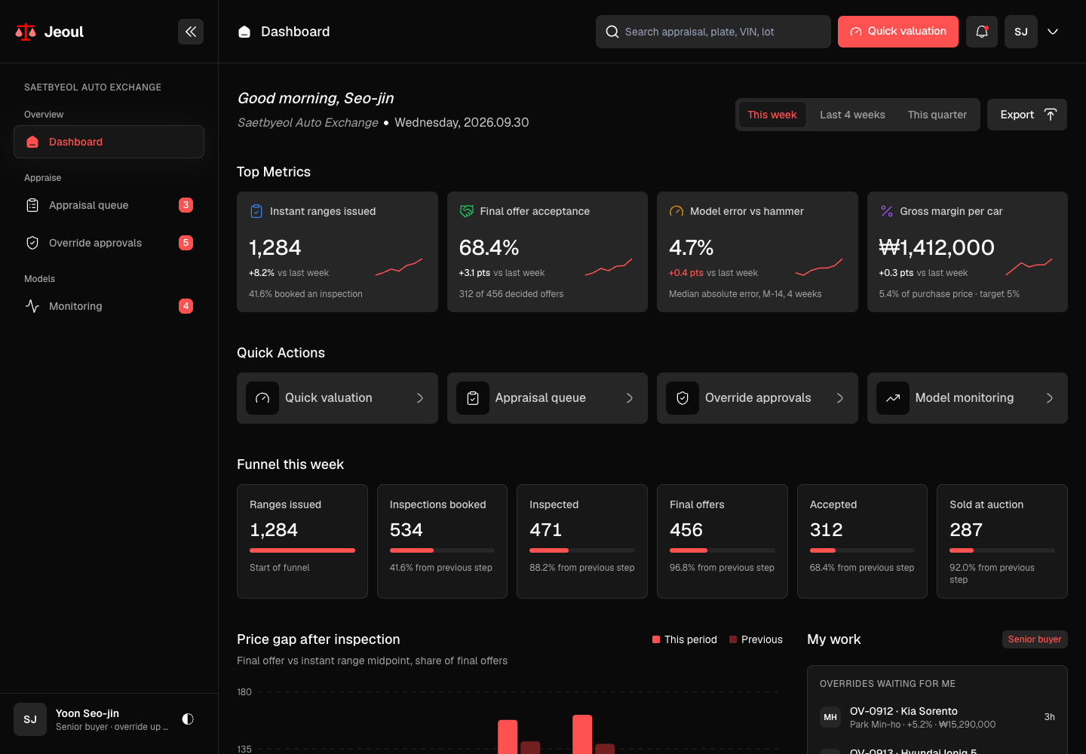1086x754 pixels.
Task: Click the Override approvals shield icon in Quick Actions
Action: pos(683,398)
